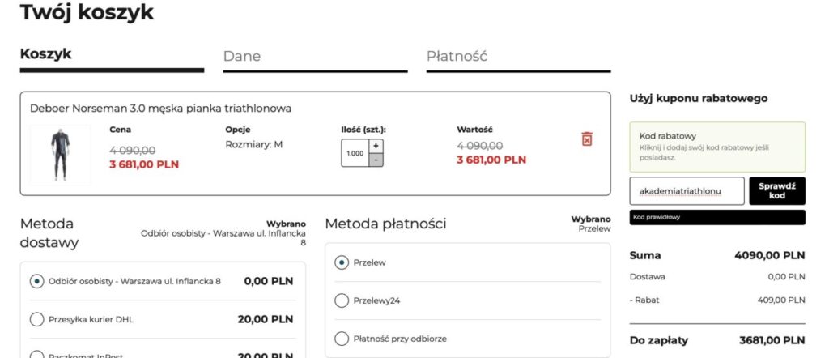The width and height of the screenshot is (829, 358).
Task: Click the discount code input field
Action: tap(687, 191)
